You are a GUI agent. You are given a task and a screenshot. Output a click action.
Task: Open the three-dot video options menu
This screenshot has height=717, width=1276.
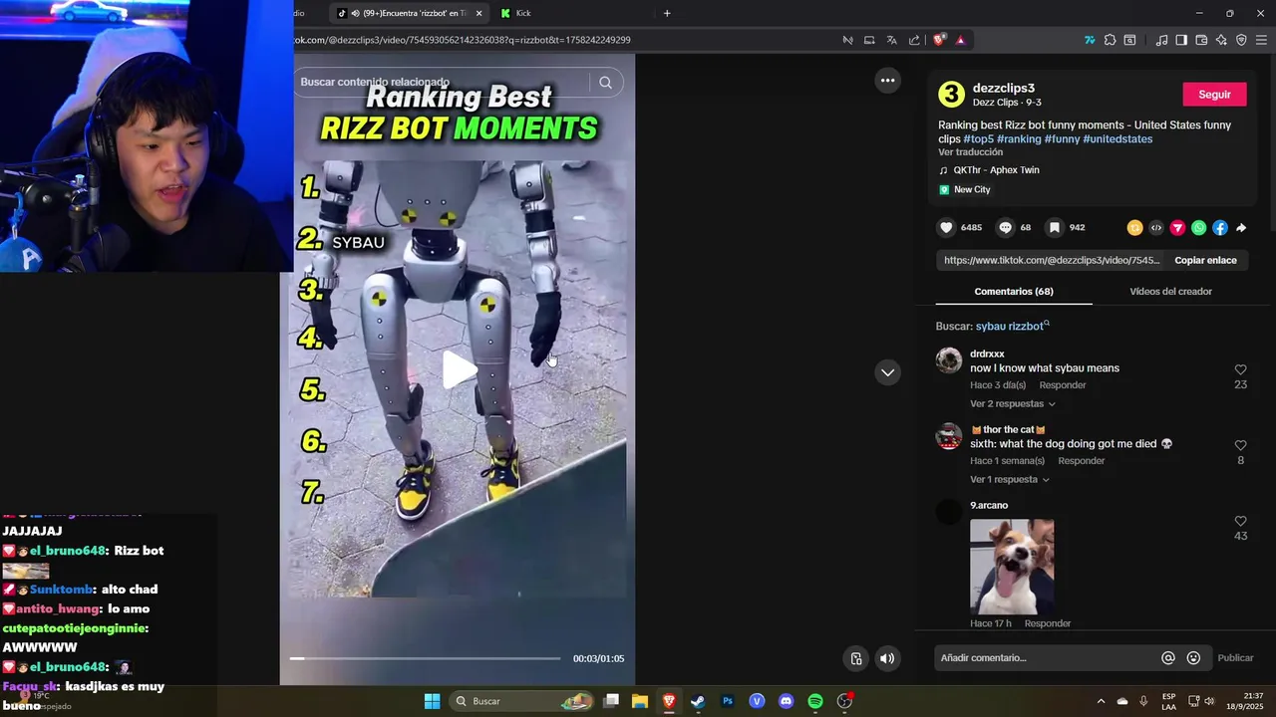[x=887, y=81]
